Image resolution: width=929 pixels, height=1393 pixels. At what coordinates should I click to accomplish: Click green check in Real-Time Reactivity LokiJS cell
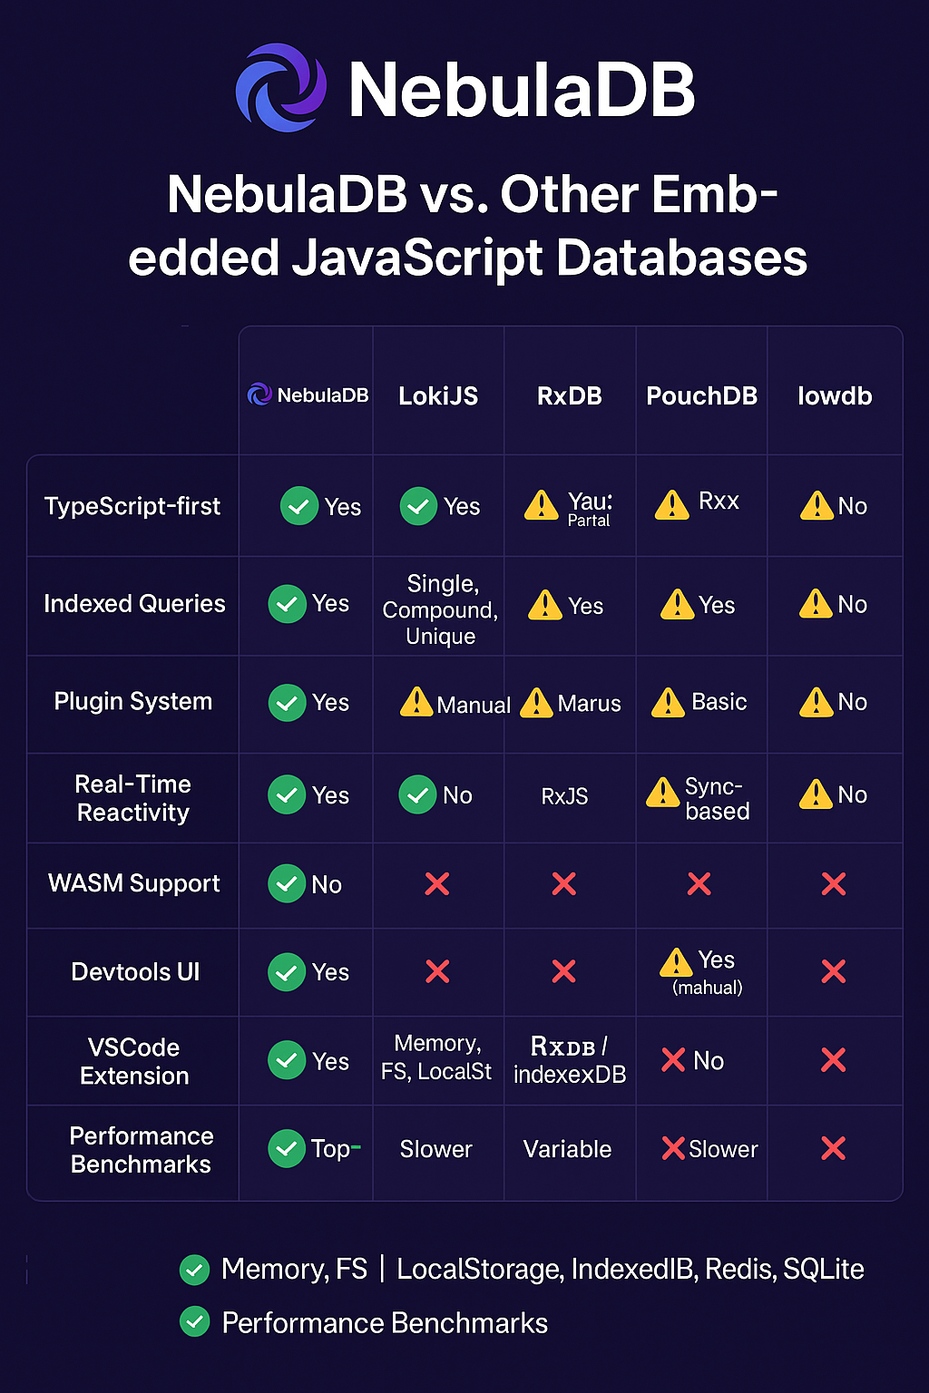pos(417,794)
